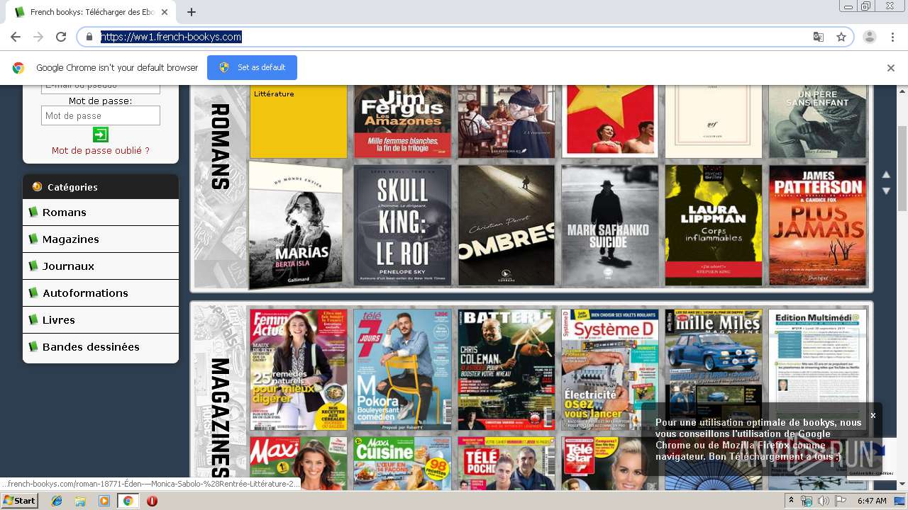
Task: Open the media player taskbar icon
Action: point(104,501)
